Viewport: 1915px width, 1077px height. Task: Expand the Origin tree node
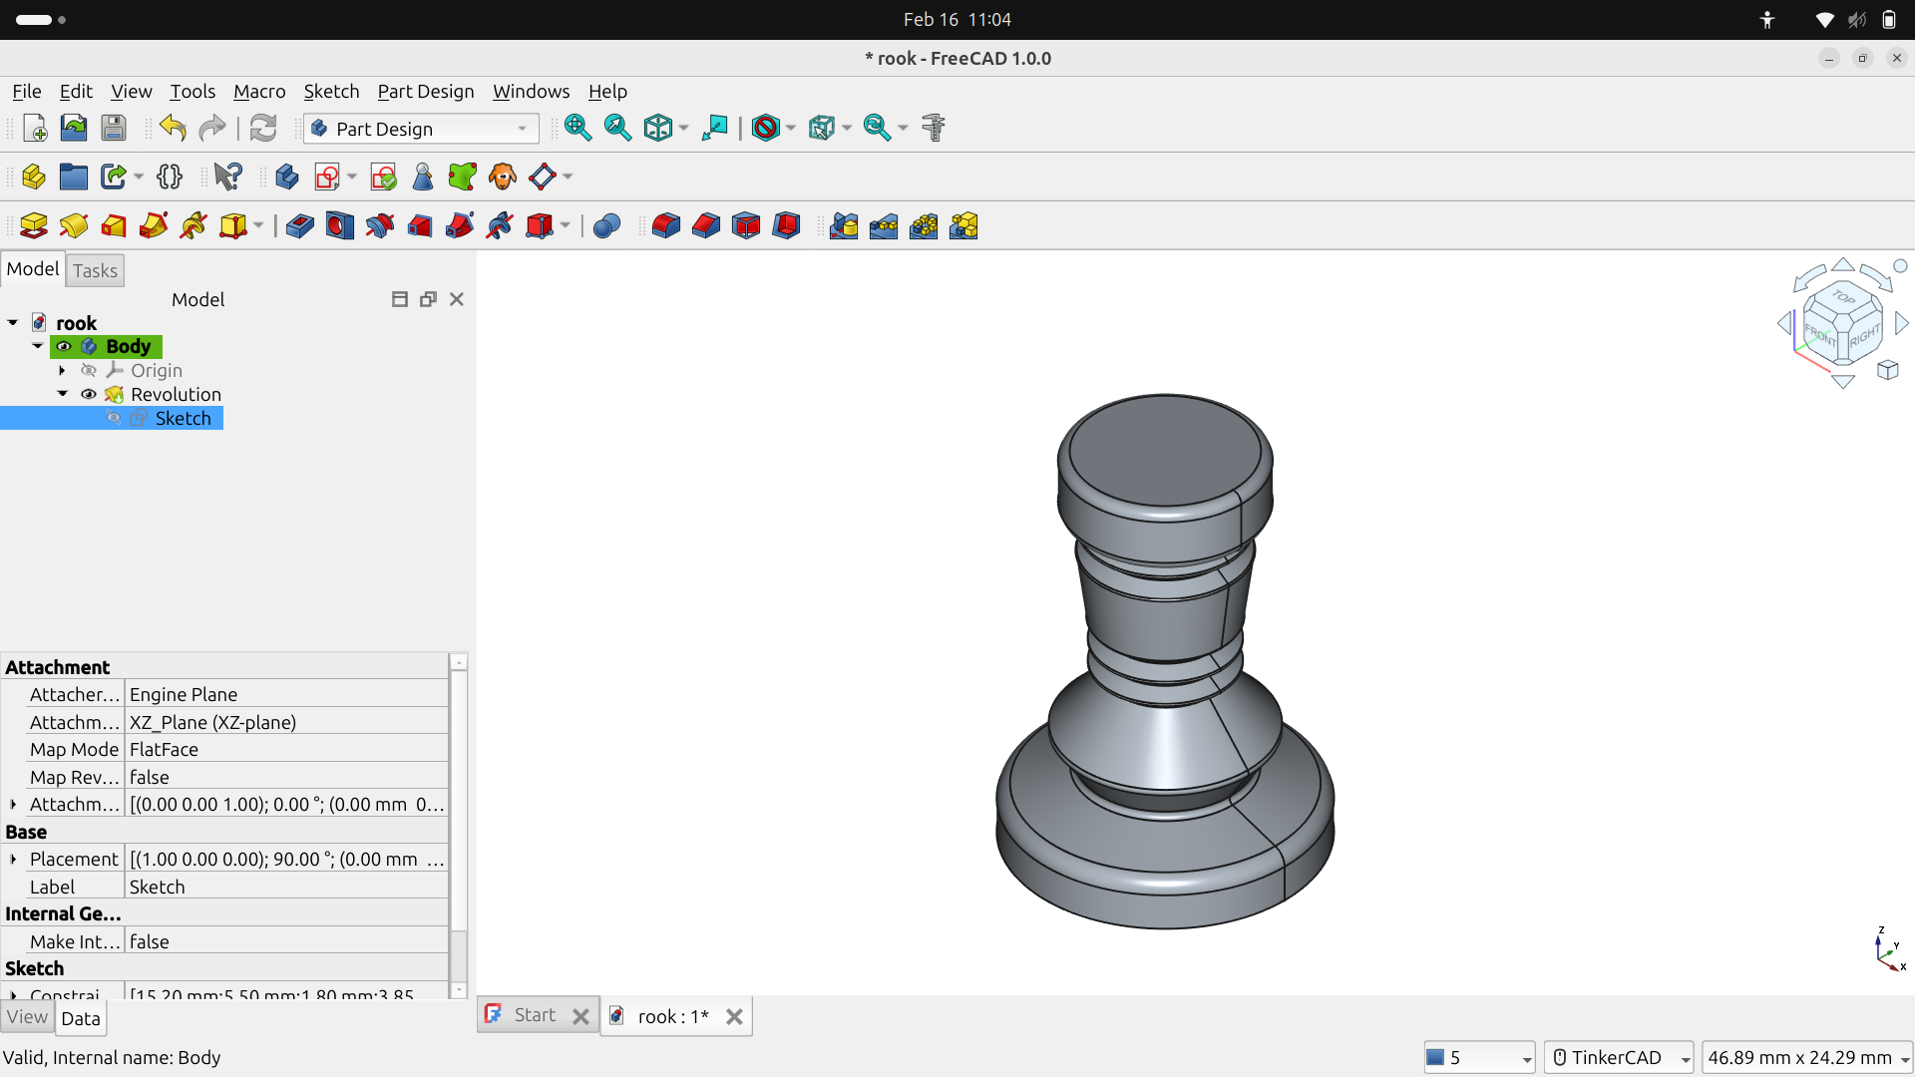62,370
